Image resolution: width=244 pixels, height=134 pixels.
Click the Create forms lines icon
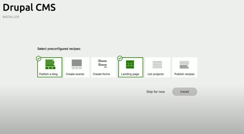tap(103, 63)
